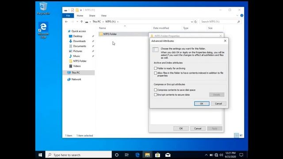Open recent locations dropdown arrow
The image size is (283, 159).
coord(77,22)
